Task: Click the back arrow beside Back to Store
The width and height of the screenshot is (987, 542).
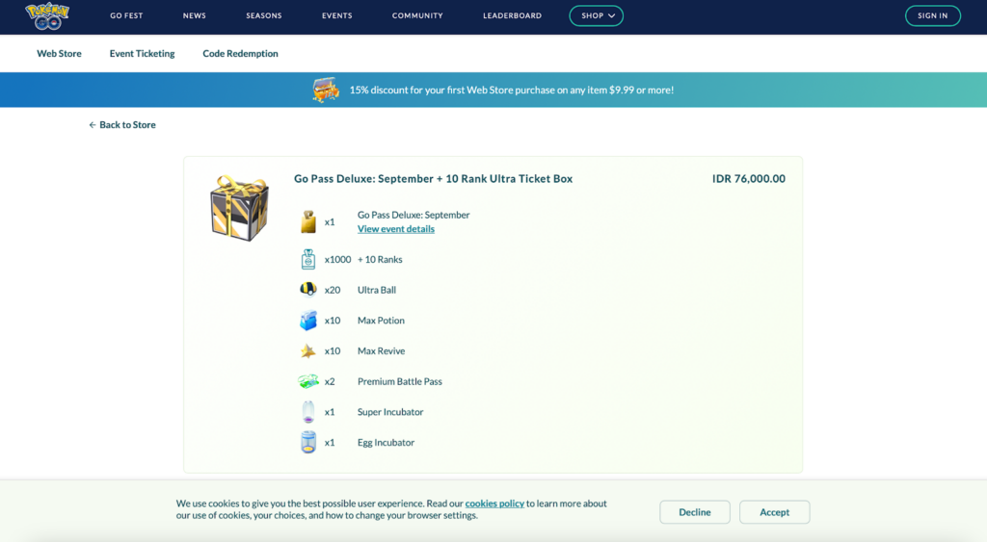Action: [x=93, y=125]
